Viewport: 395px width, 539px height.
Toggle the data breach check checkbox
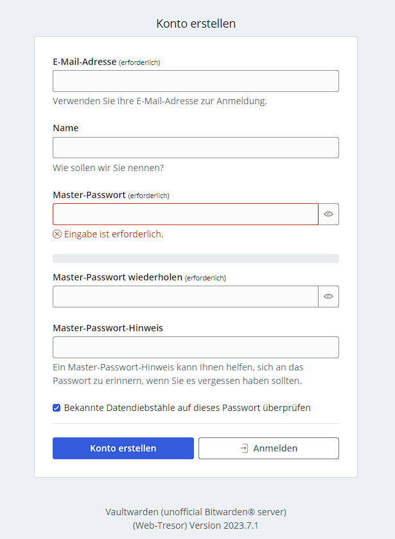[x=57, y=408]
